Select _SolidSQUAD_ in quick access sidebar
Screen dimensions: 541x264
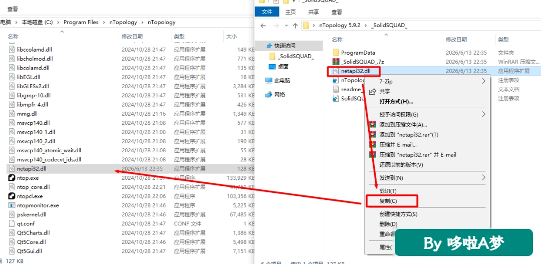coord(296,57)
